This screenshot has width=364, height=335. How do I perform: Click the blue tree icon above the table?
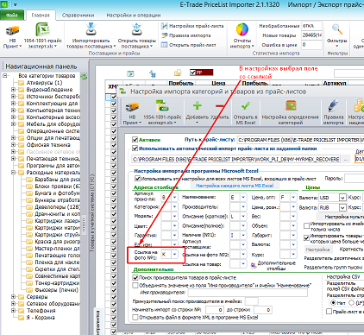153,73
